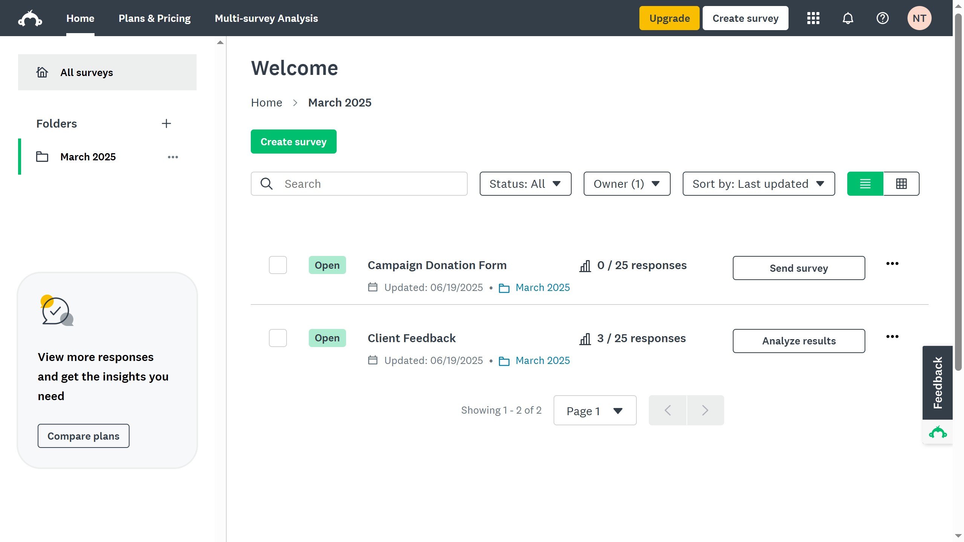Open Sort by: Last updated dropdown
The image size is (964, 542).
click(758, 184)
